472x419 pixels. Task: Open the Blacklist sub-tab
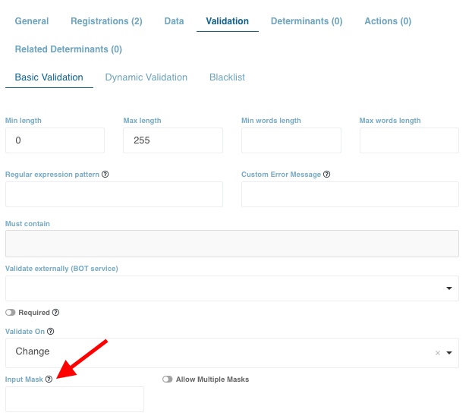[x=227, y=77]
